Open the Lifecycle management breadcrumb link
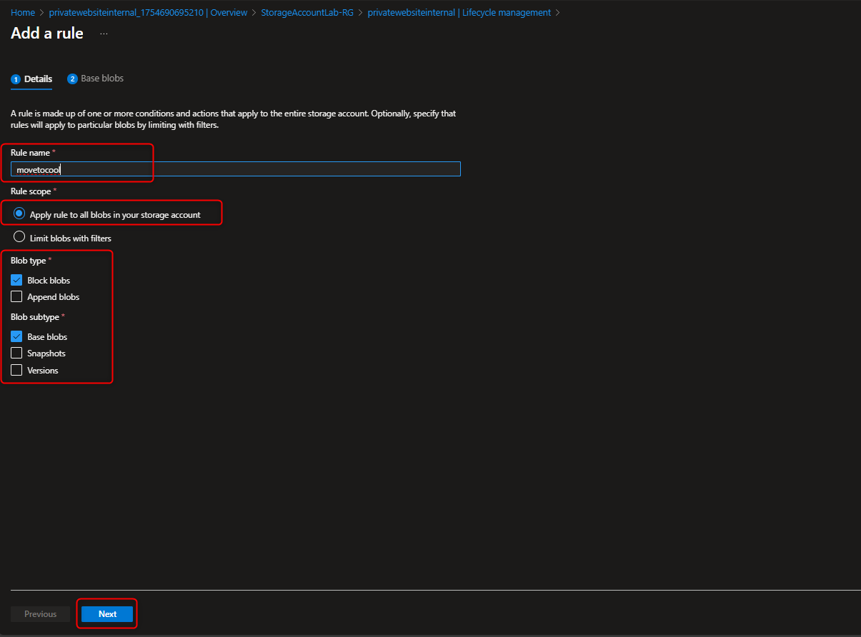This screenshot has height=637, width=861. (x=506, y=12)
